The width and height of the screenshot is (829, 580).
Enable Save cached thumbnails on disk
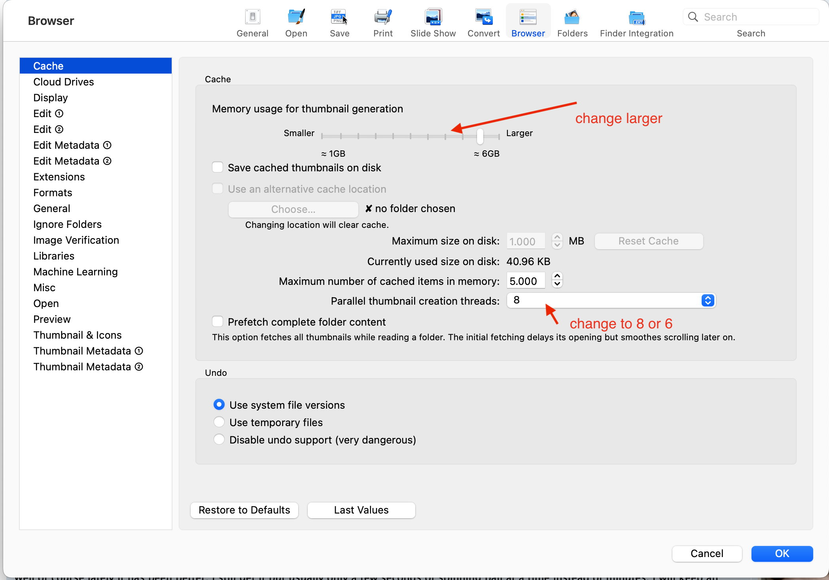point(219,168)
